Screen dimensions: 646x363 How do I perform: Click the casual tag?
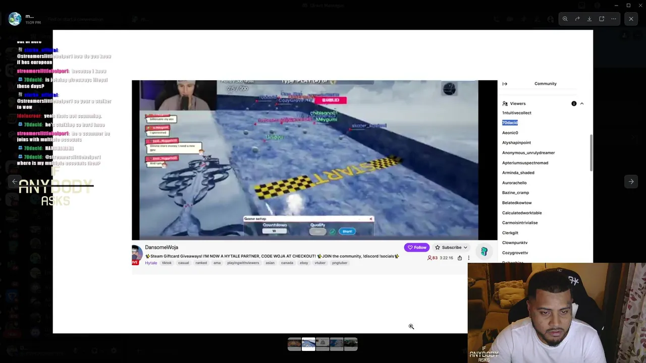tap(183, 263)
